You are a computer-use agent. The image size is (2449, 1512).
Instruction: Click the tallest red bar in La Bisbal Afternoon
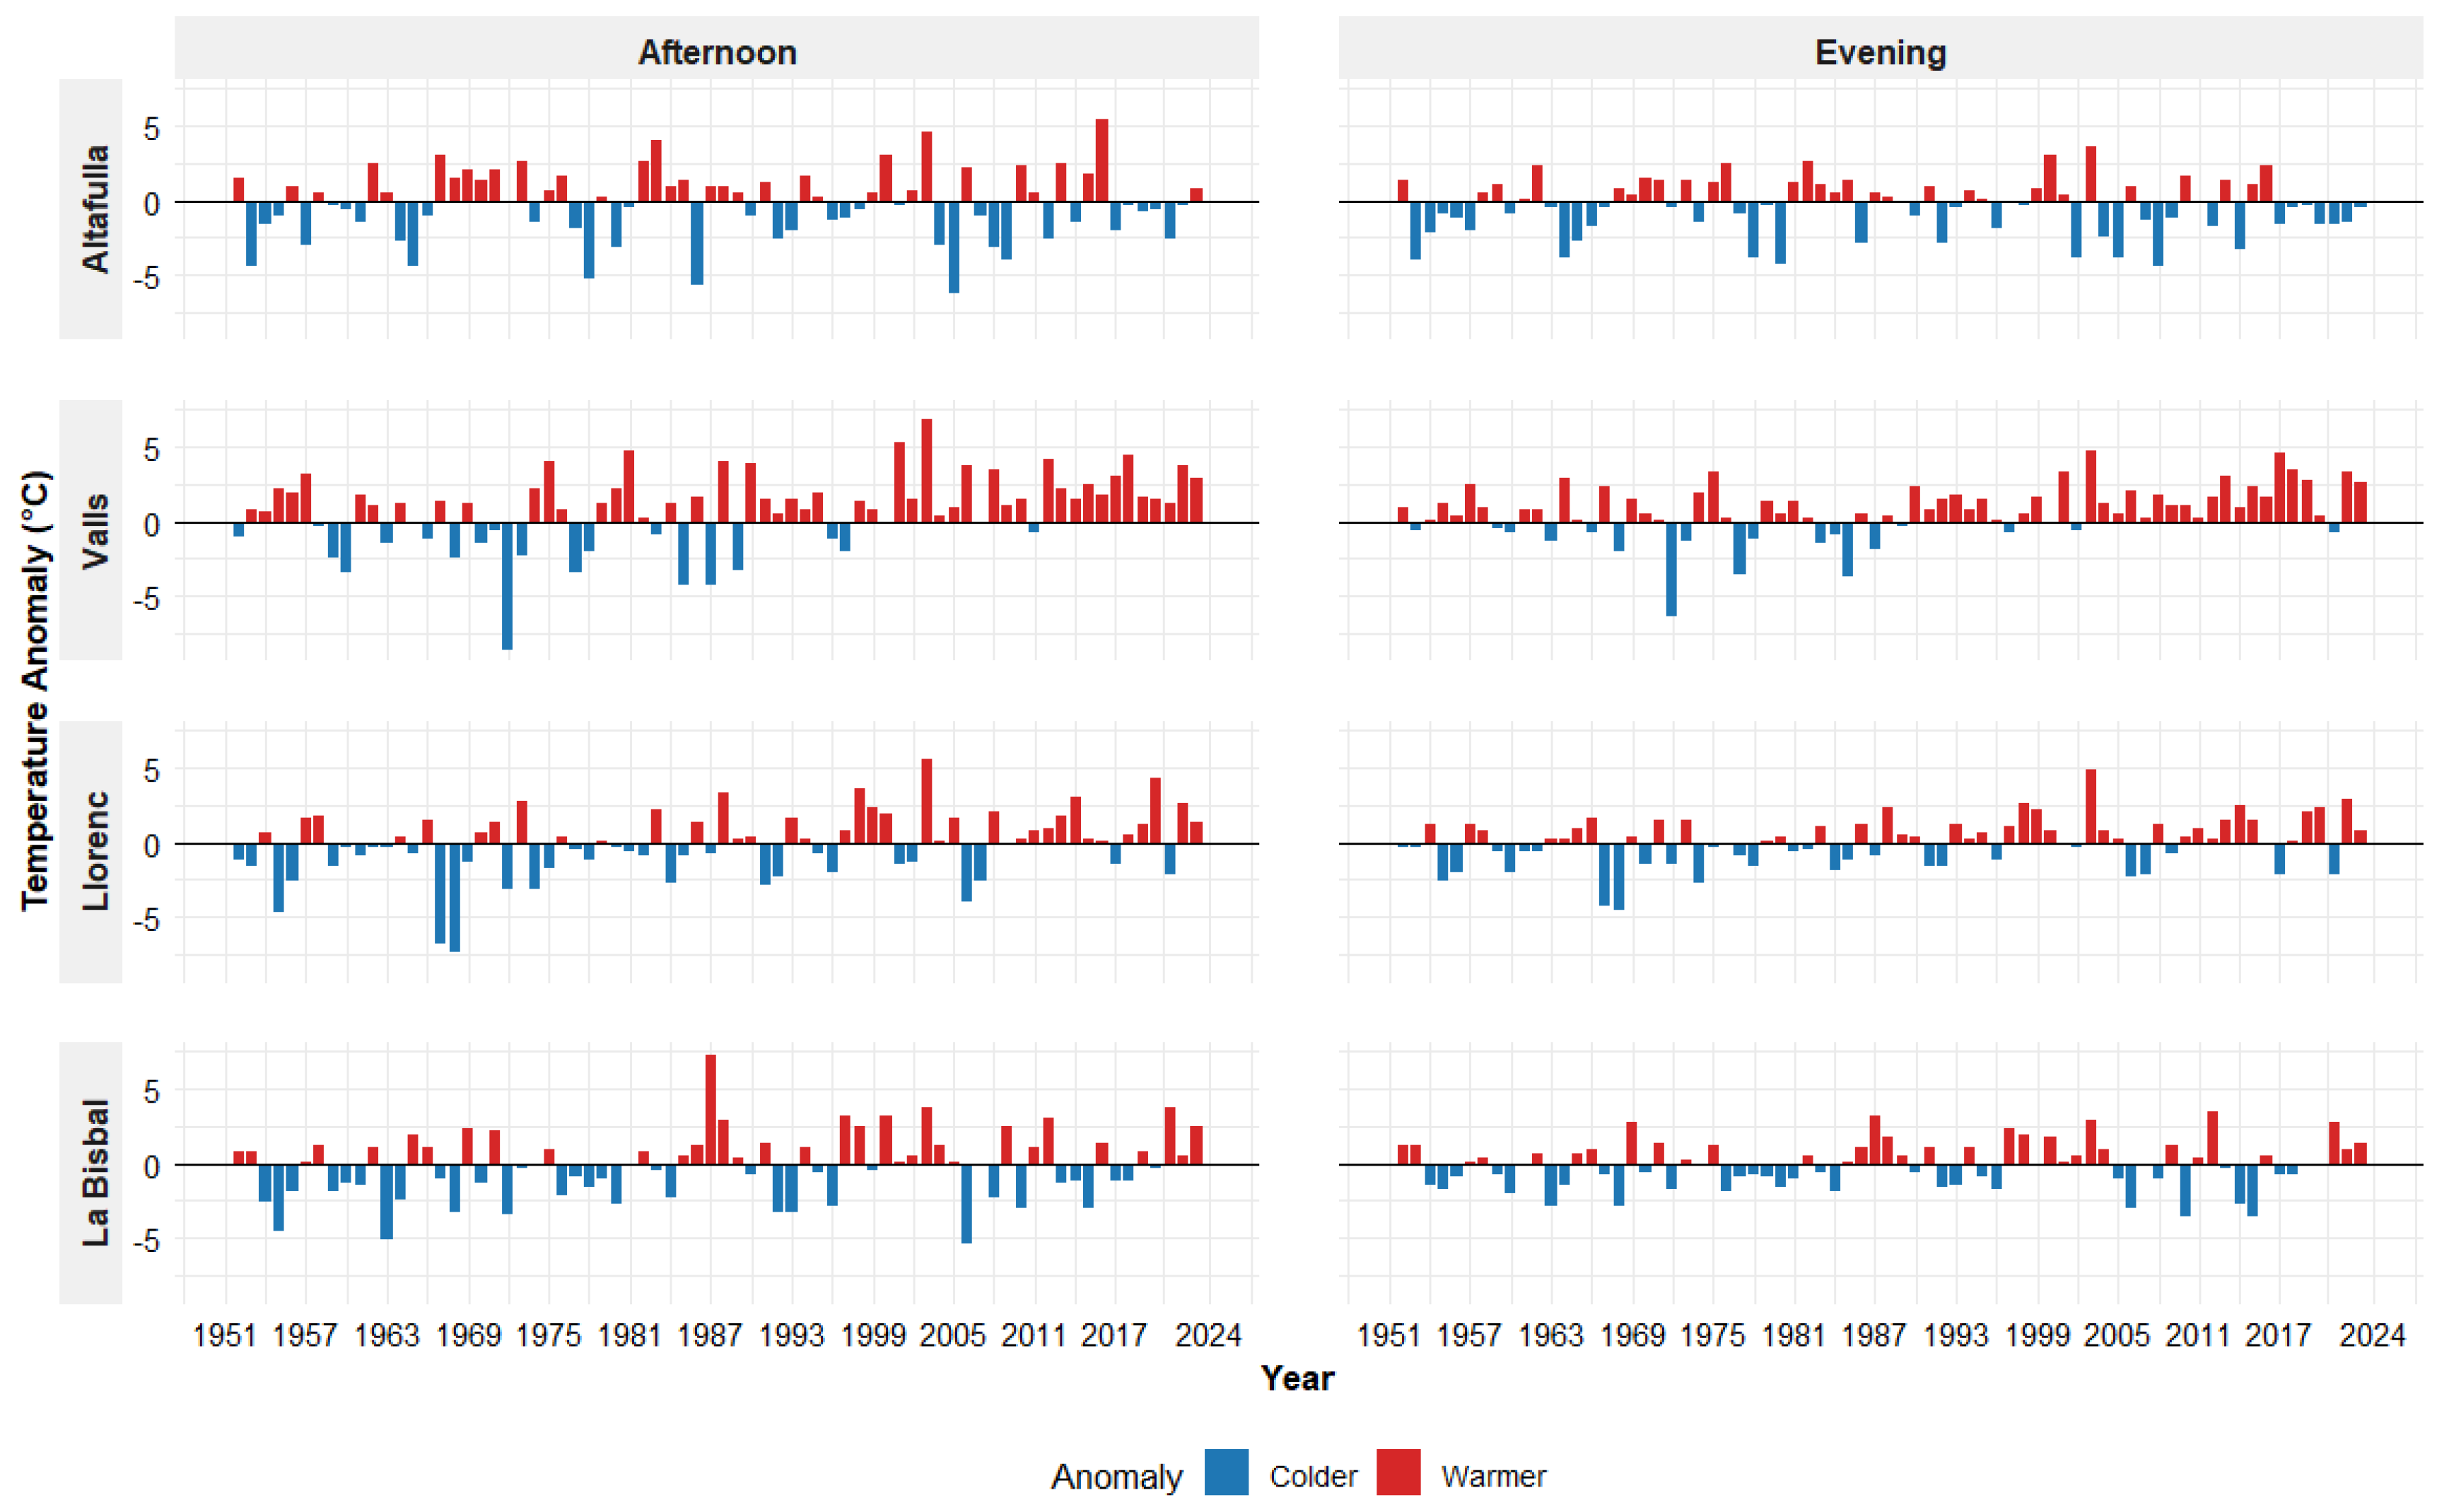(710, 1110)
